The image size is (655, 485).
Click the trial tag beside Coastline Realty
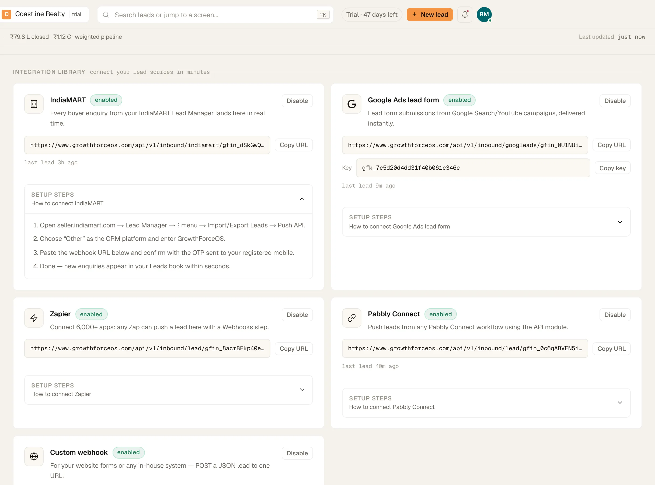click(76, 14)
